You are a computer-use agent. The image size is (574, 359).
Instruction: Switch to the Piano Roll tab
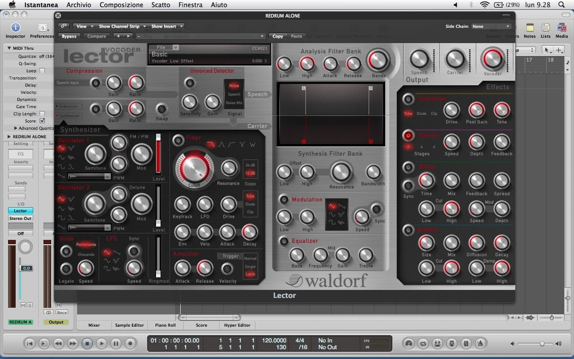166,325
